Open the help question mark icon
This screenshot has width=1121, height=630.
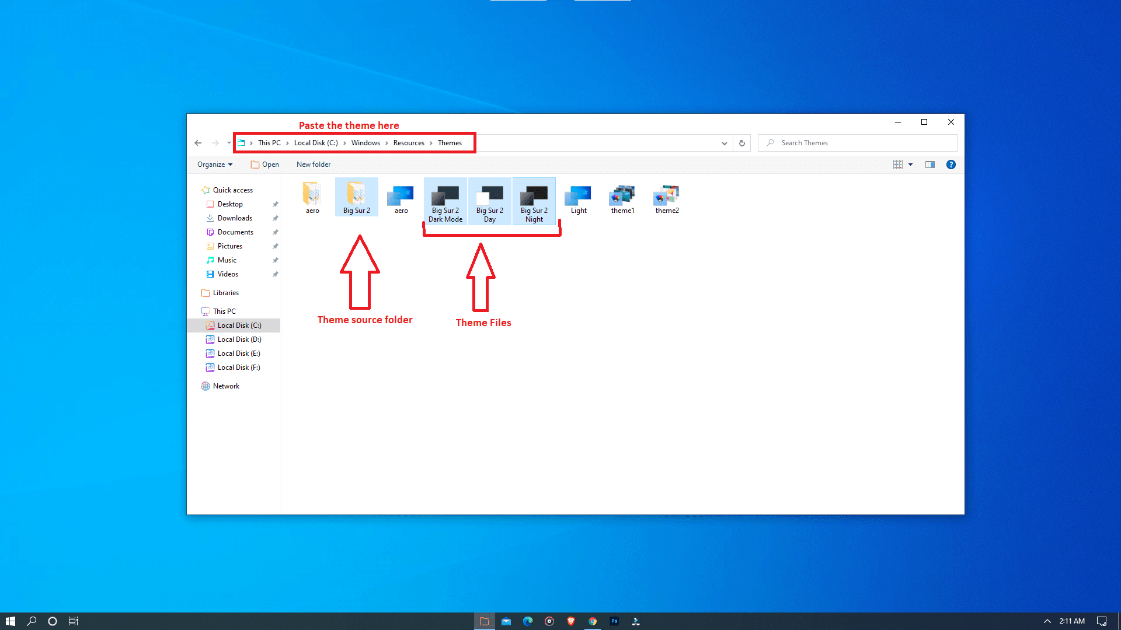point(951,164)
